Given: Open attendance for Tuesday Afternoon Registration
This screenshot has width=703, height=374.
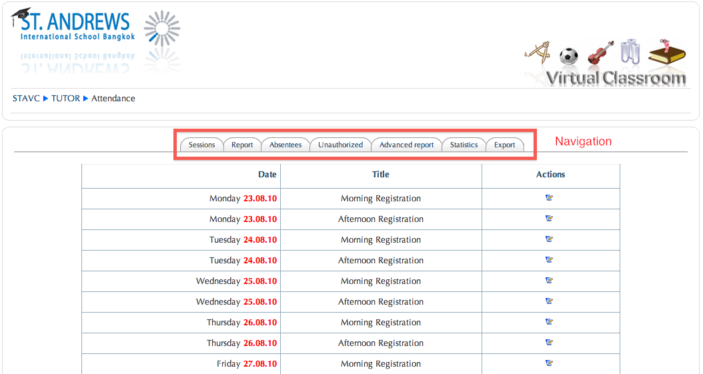Looking at the screenshot, I should 549,260.
